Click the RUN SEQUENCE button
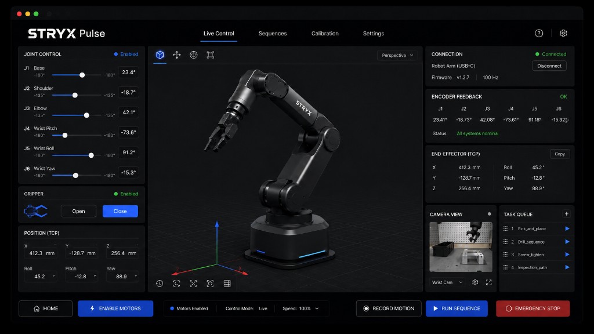594x334 pixels. pos(457,308)
